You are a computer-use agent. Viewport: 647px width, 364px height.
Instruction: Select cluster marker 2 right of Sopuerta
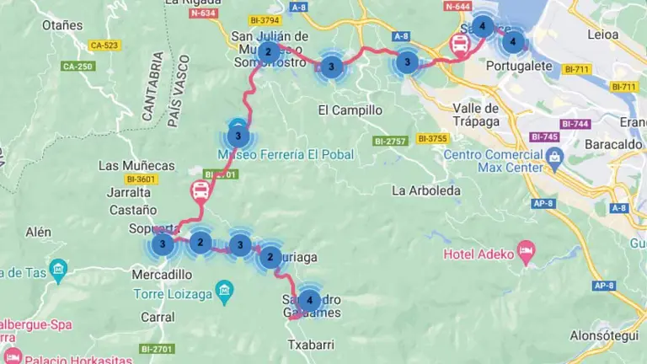[201, 243]
